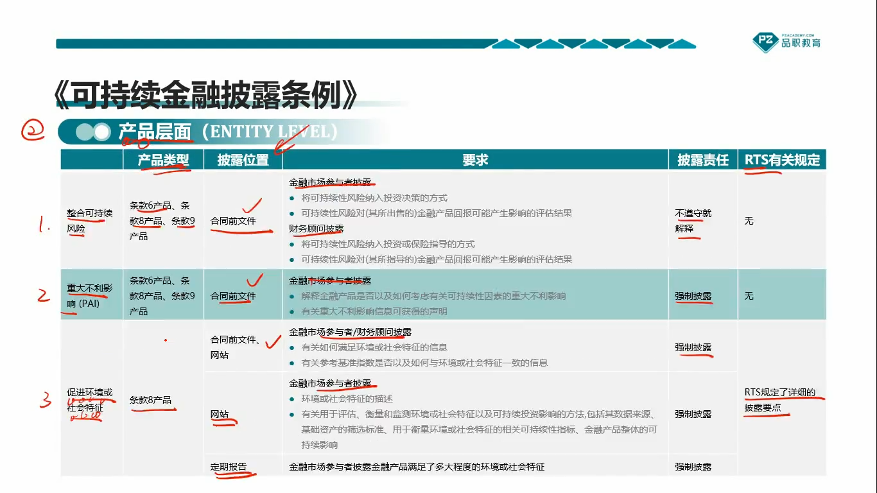Click bullet 将可持续性风险纳入投资决策的方式
Viewport: 877px width, 493px height.
coord(374,198)
